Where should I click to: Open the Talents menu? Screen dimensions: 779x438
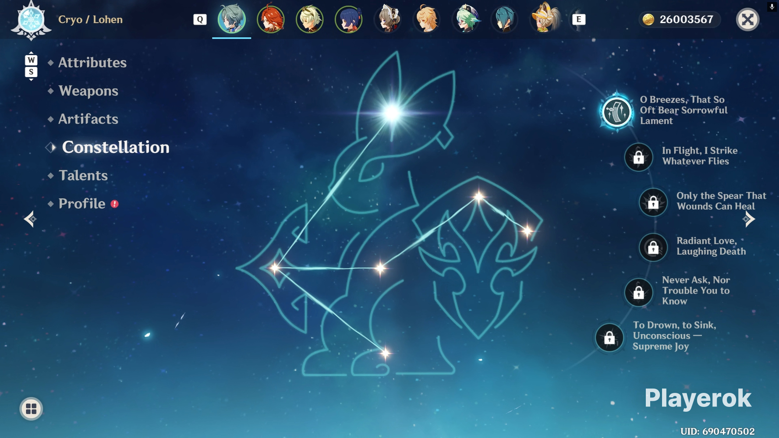(83, 175)
